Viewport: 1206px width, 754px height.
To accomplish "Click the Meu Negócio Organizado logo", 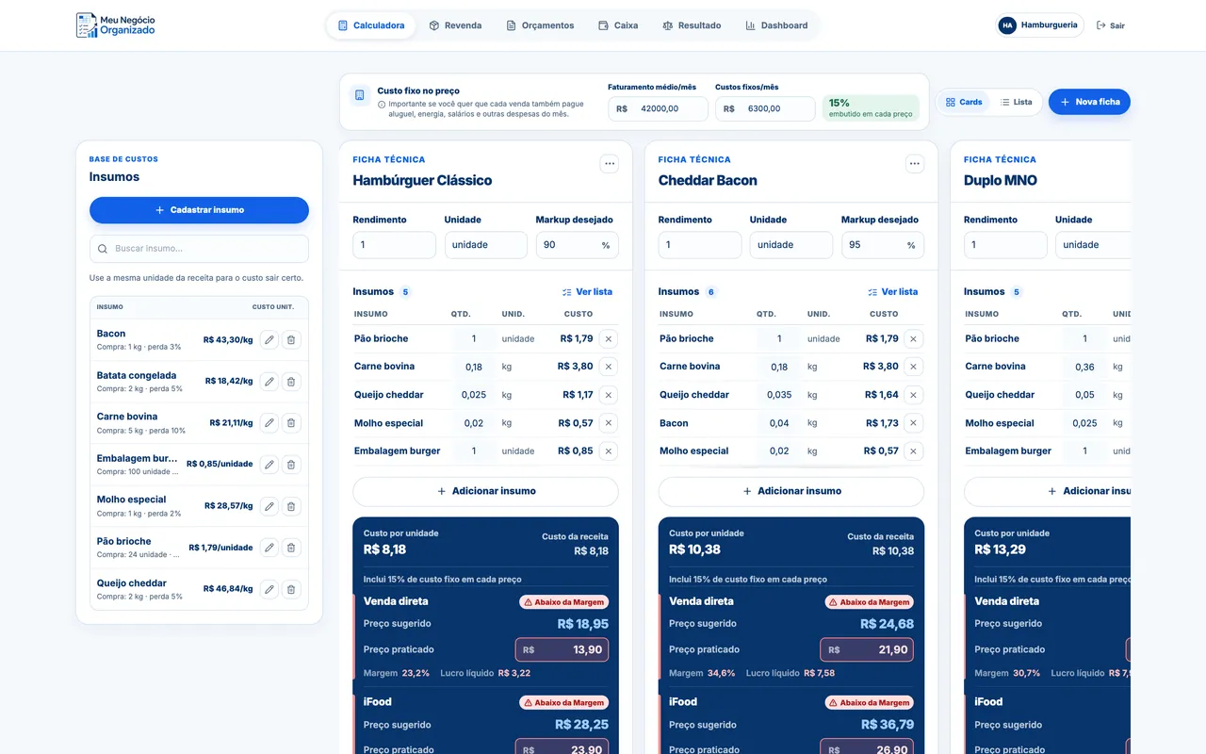I will click(116, 25).
